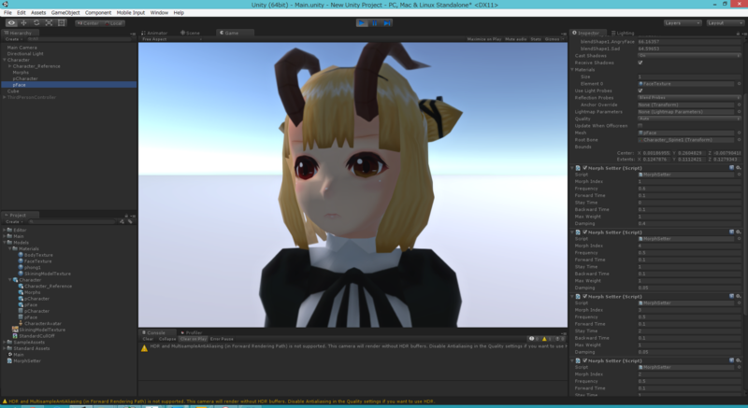The height and width of the screenshot is (408, 748).
Task: Open search by type in Project
Action: (x=122, y=222)
